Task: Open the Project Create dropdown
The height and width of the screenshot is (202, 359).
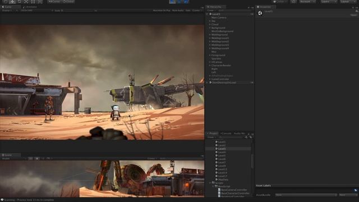Action: pos(211,137)
